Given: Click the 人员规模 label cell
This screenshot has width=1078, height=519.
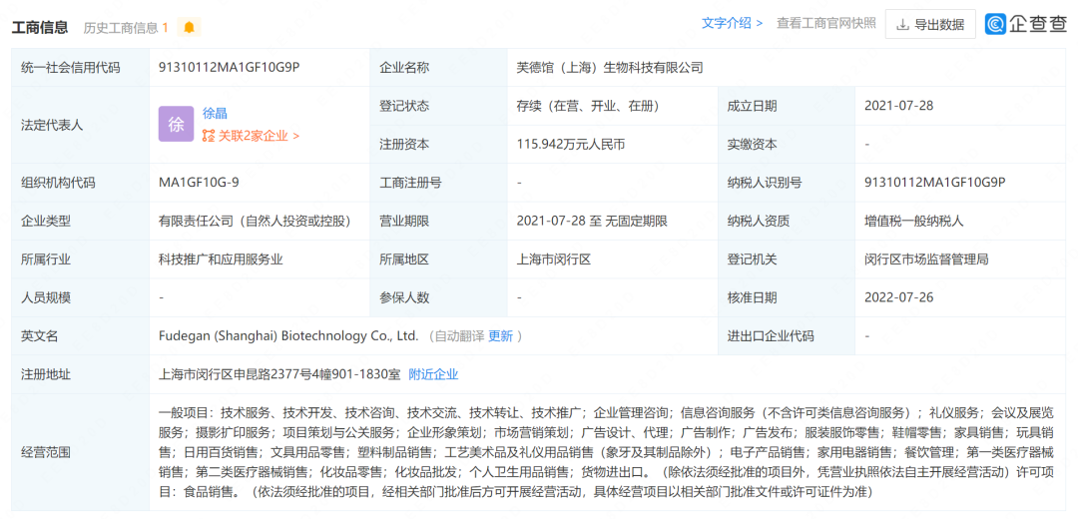Looking at the screenshot, I should [80, 297].
